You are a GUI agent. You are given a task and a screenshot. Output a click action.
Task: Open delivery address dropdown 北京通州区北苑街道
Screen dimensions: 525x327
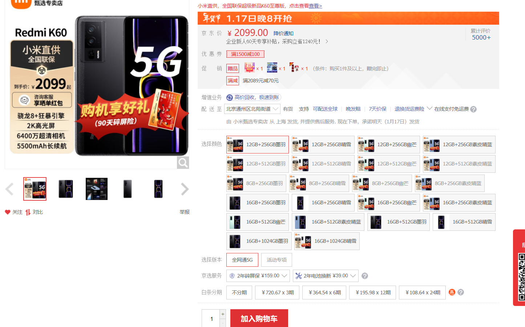pyautogui.click(x=252, y=109)
